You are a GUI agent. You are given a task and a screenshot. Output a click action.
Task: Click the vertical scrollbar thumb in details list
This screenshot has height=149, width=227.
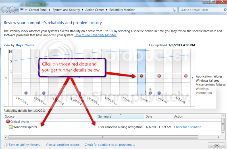(223, 124)
